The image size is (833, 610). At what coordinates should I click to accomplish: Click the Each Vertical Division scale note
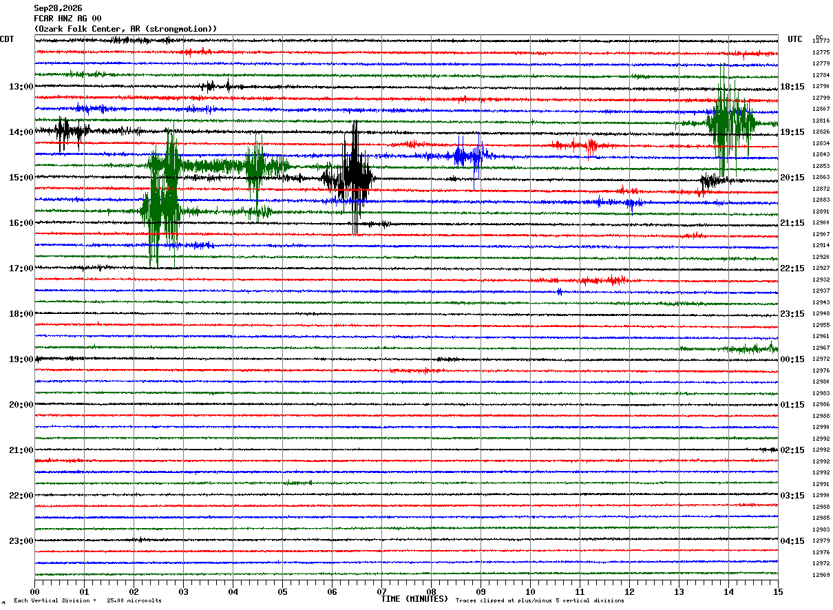coord(87,601)
